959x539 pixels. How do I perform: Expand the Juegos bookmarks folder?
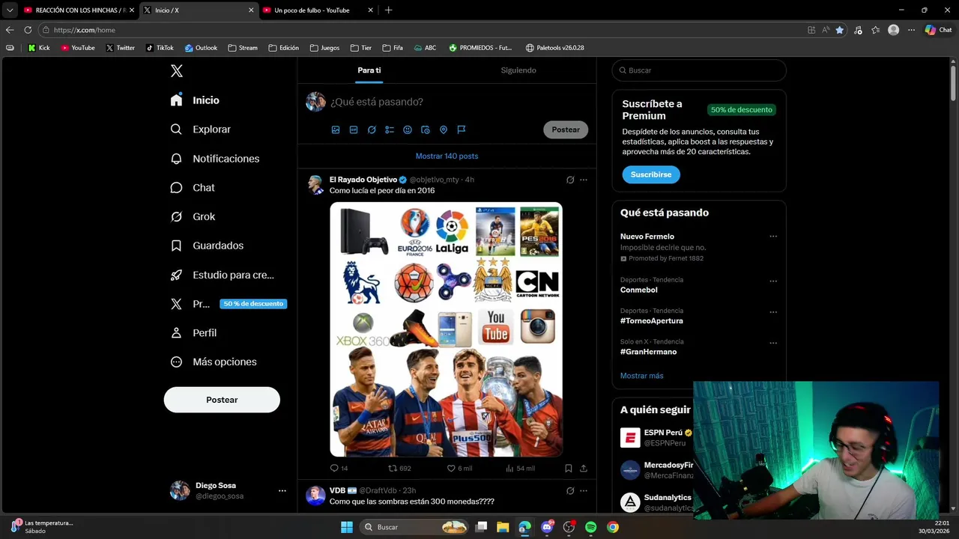pos(324,48)
